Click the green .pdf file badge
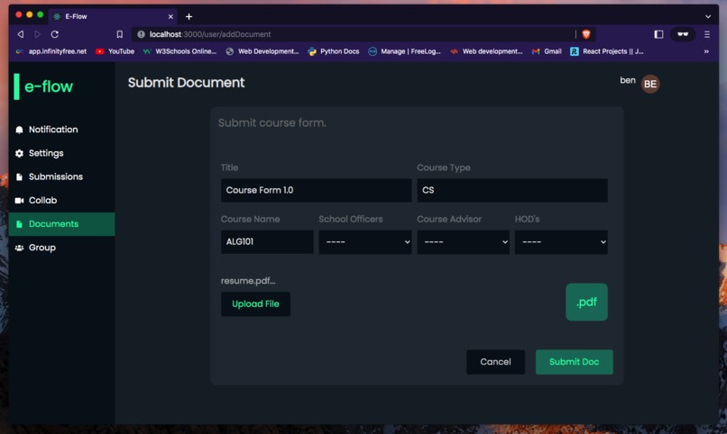Screen dimensions: 727x434 coord(586,303)
